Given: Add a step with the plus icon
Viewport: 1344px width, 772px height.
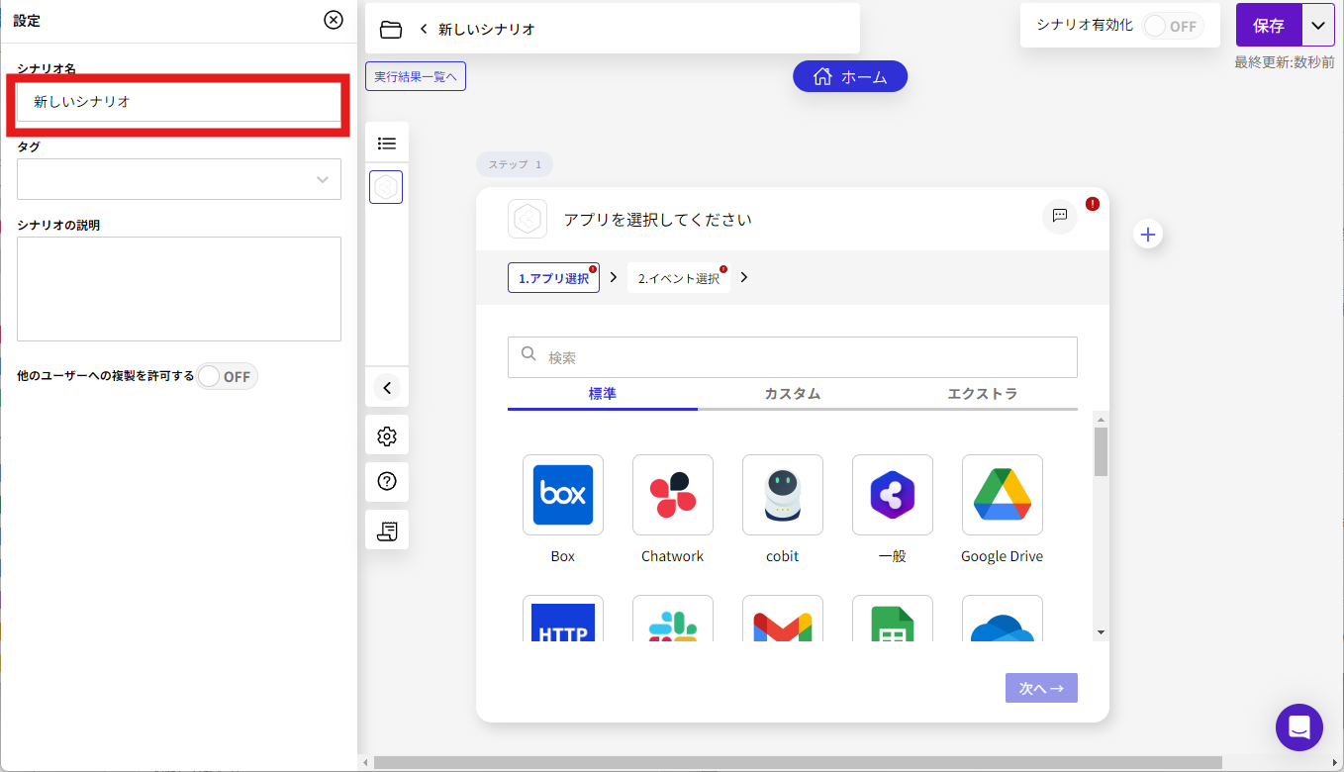Looking at the screenshot, I should click(x=1148, y=235).
